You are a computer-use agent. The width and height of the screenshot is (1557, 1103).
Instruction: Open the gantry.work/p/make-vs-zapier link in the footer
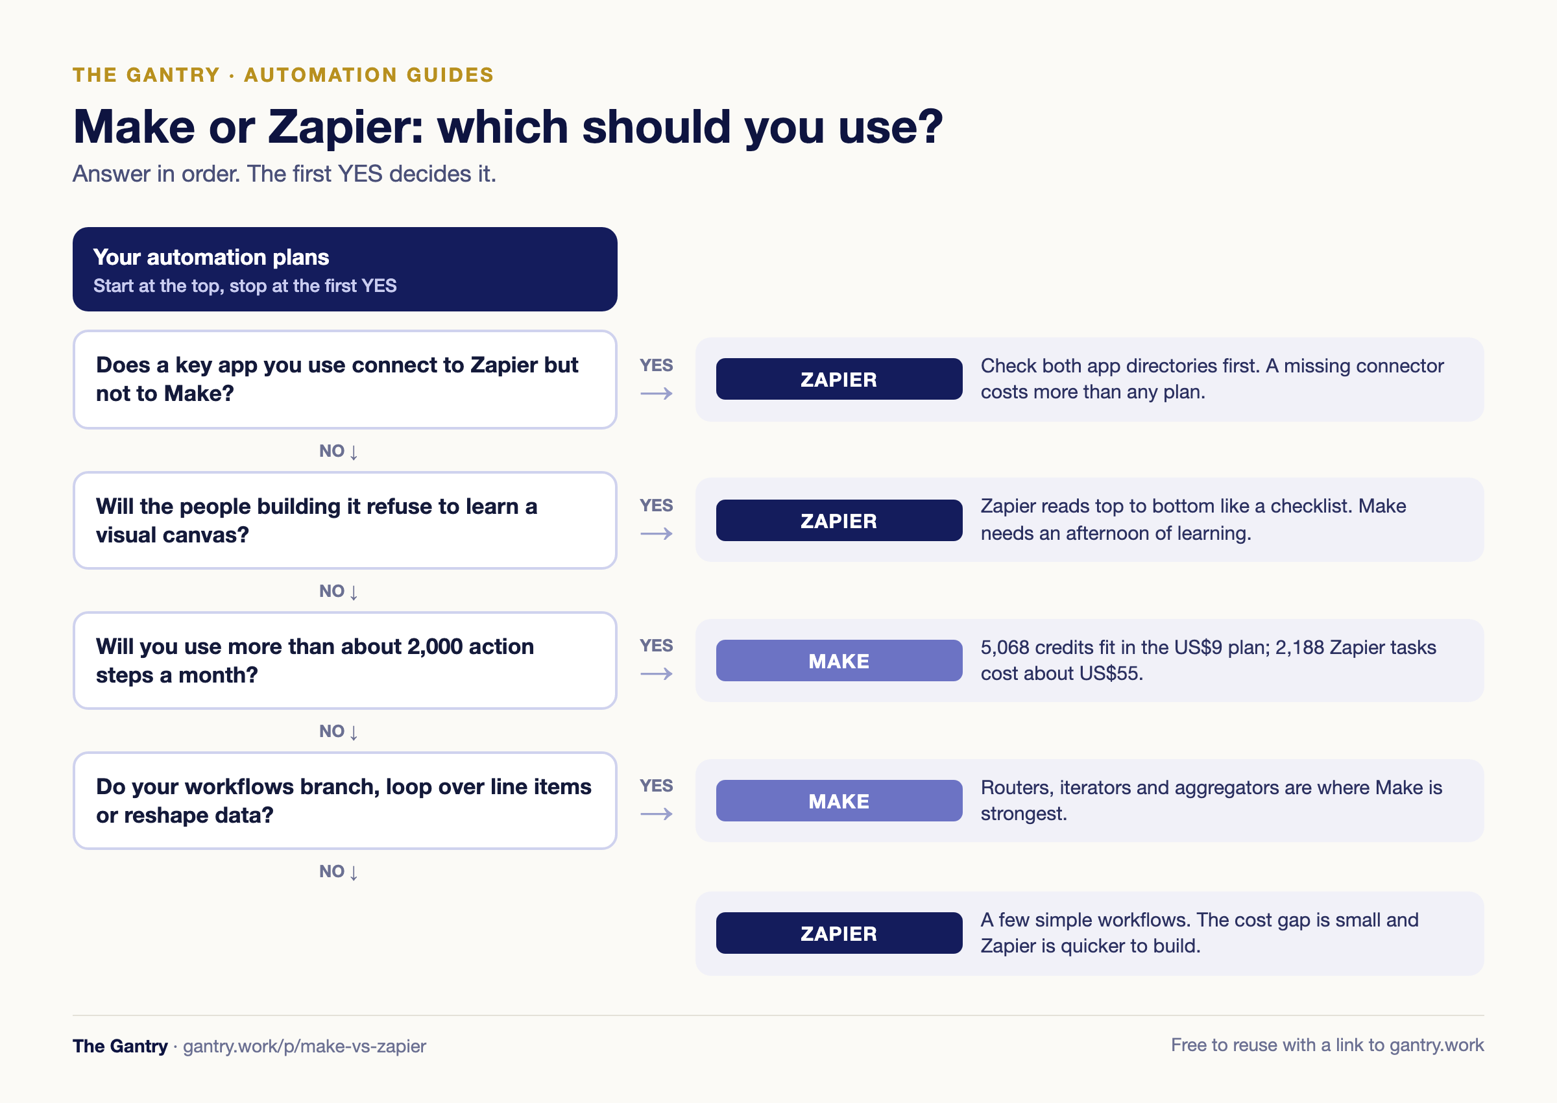point(304,1046)
